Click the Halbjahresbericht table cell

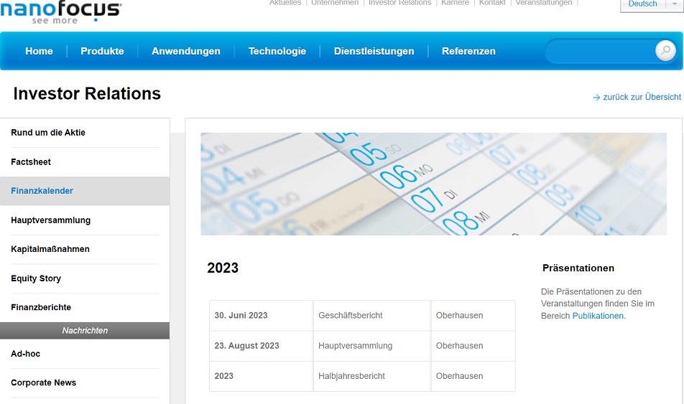372,376
